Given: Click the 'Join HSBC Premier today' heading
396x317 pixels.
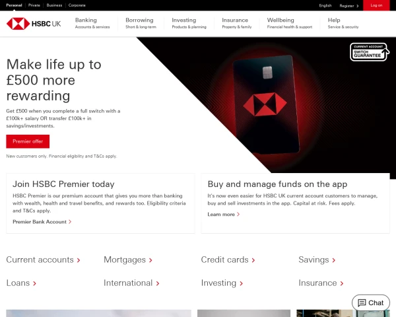Looking at the screenshot, I should click(x=63, y=184).
